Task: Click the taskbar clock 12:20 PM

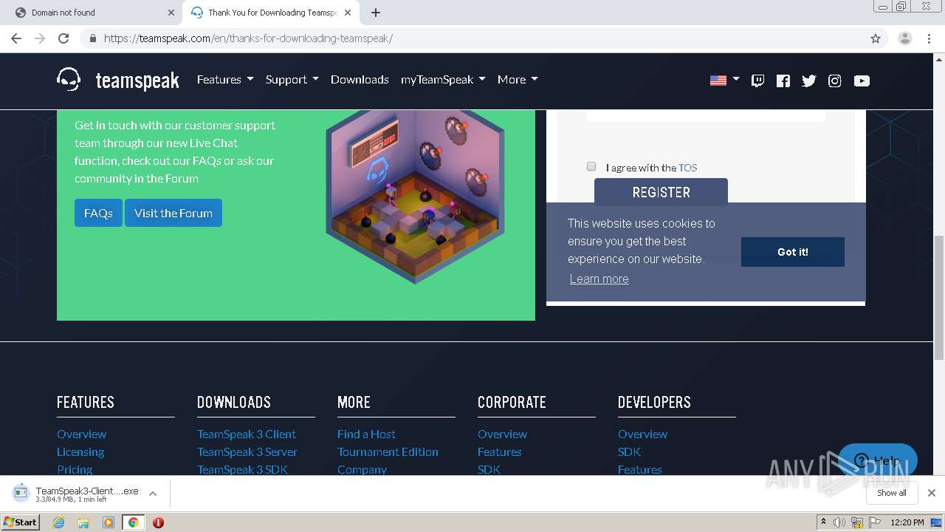Action: [907, 522]
